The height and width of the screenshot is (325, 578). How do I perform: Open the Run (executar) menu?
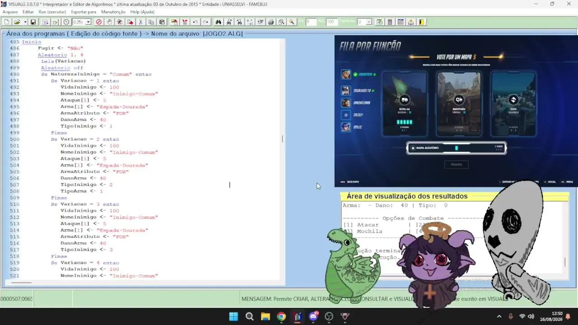pos(52,12)
